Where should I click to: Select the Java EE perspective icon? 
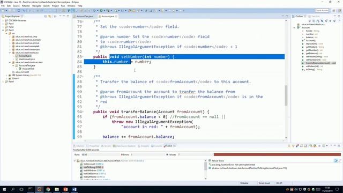[x=339, y=11]
